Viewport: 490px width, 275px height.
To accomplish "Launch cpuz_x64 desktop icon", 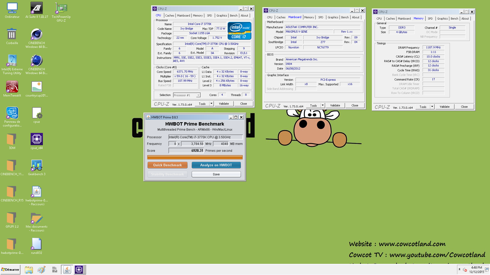I will point(36,141).
